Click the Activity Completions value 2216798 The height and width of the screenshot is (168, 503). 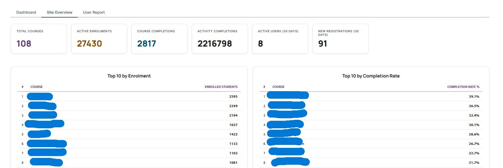(215, 44)
